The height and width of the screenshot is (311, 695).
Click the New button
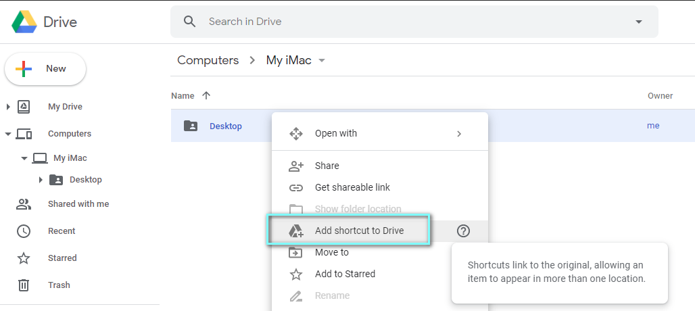(45, 69)
